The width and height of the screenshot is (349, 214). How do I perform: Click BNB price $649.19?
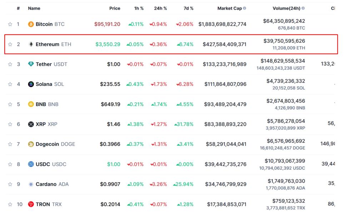[x=111, y=104]
